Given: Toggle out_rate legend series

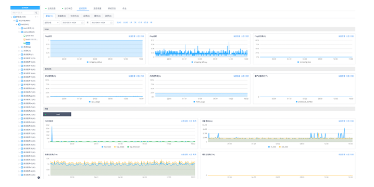Looking at the screenshot, I should click(283, 147).
